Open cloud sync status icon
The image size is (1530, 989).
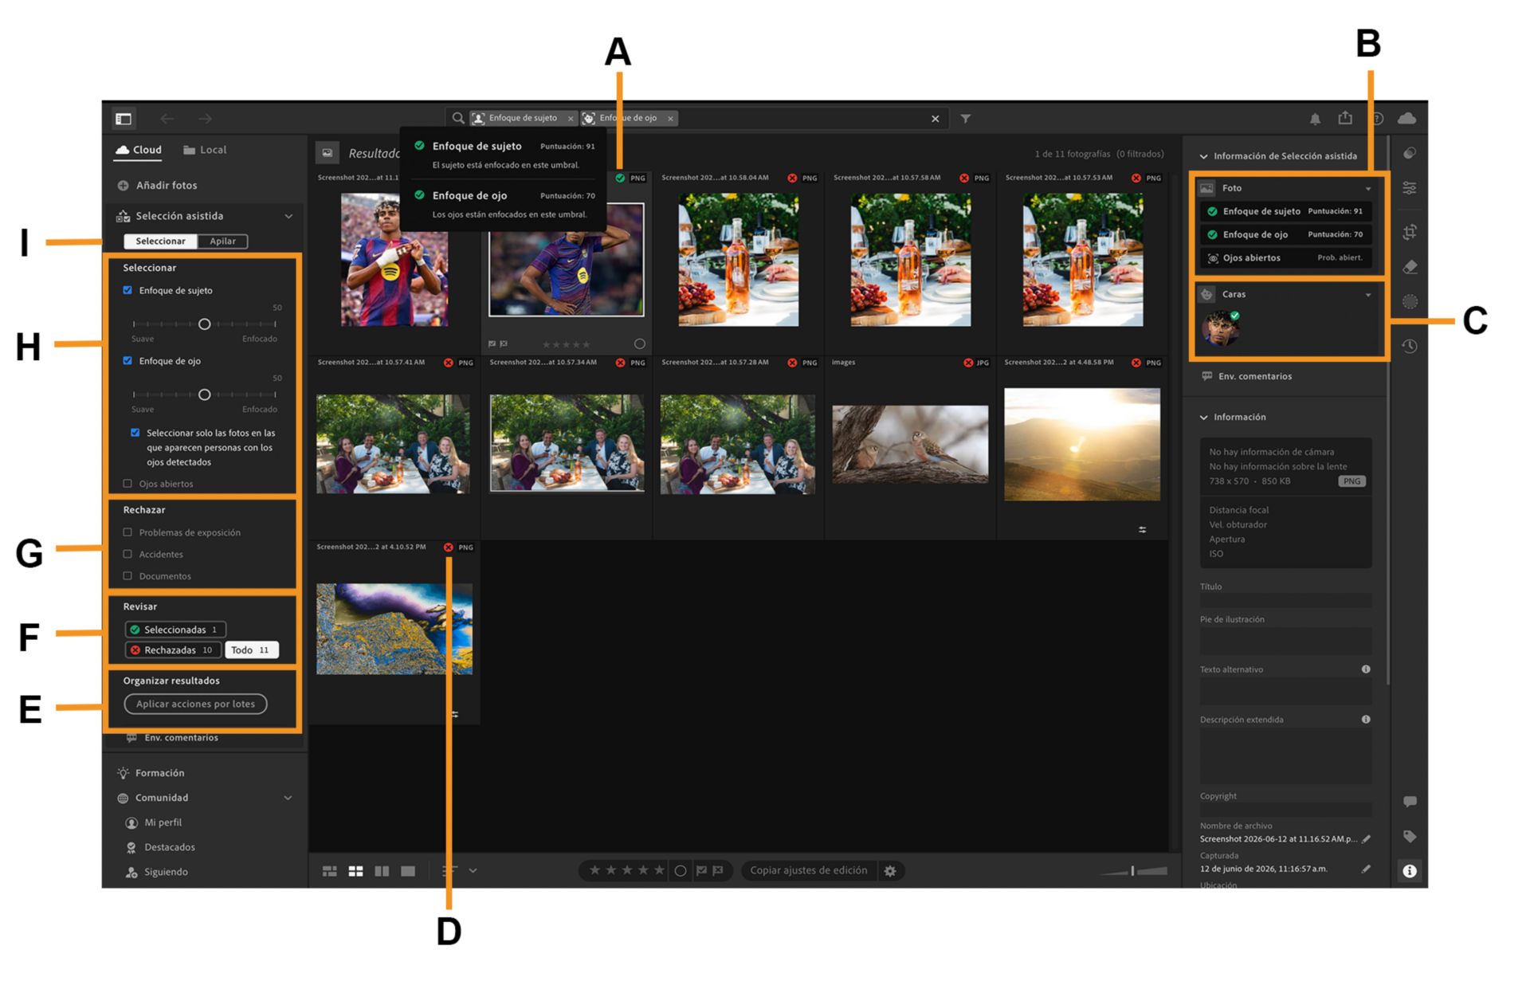coord(1406,118)
